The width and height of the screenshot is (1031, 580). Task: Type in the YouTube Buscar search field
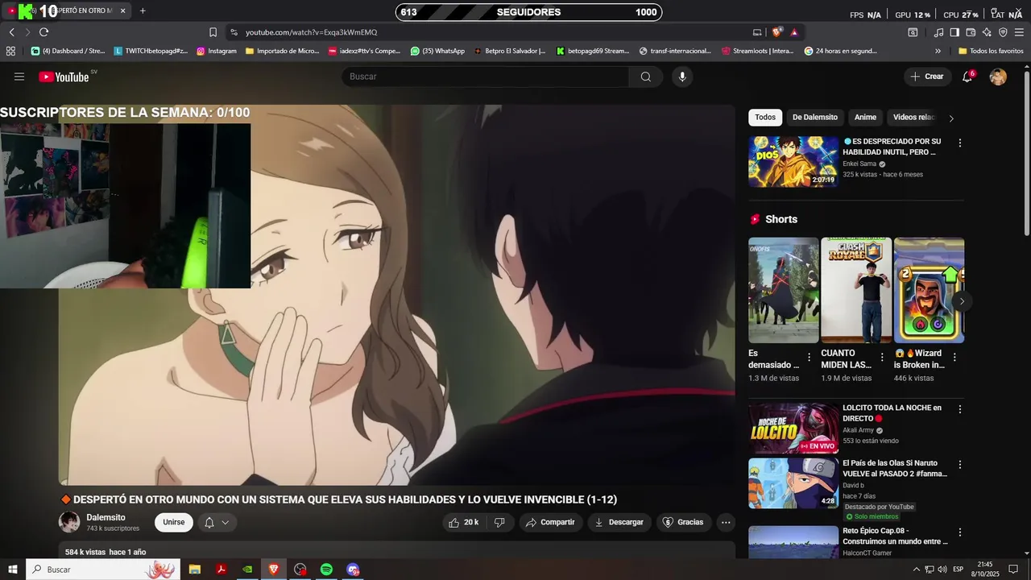pos(486,77)
